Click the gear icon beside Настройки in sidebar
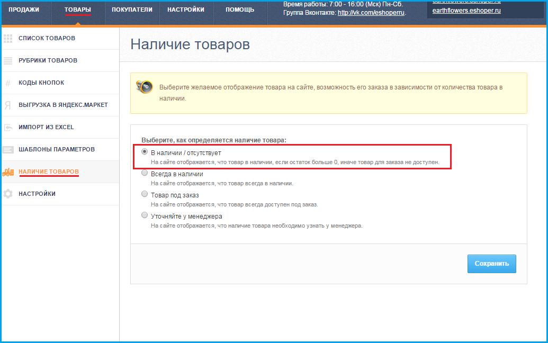The image size is (548, 343). 8,194
